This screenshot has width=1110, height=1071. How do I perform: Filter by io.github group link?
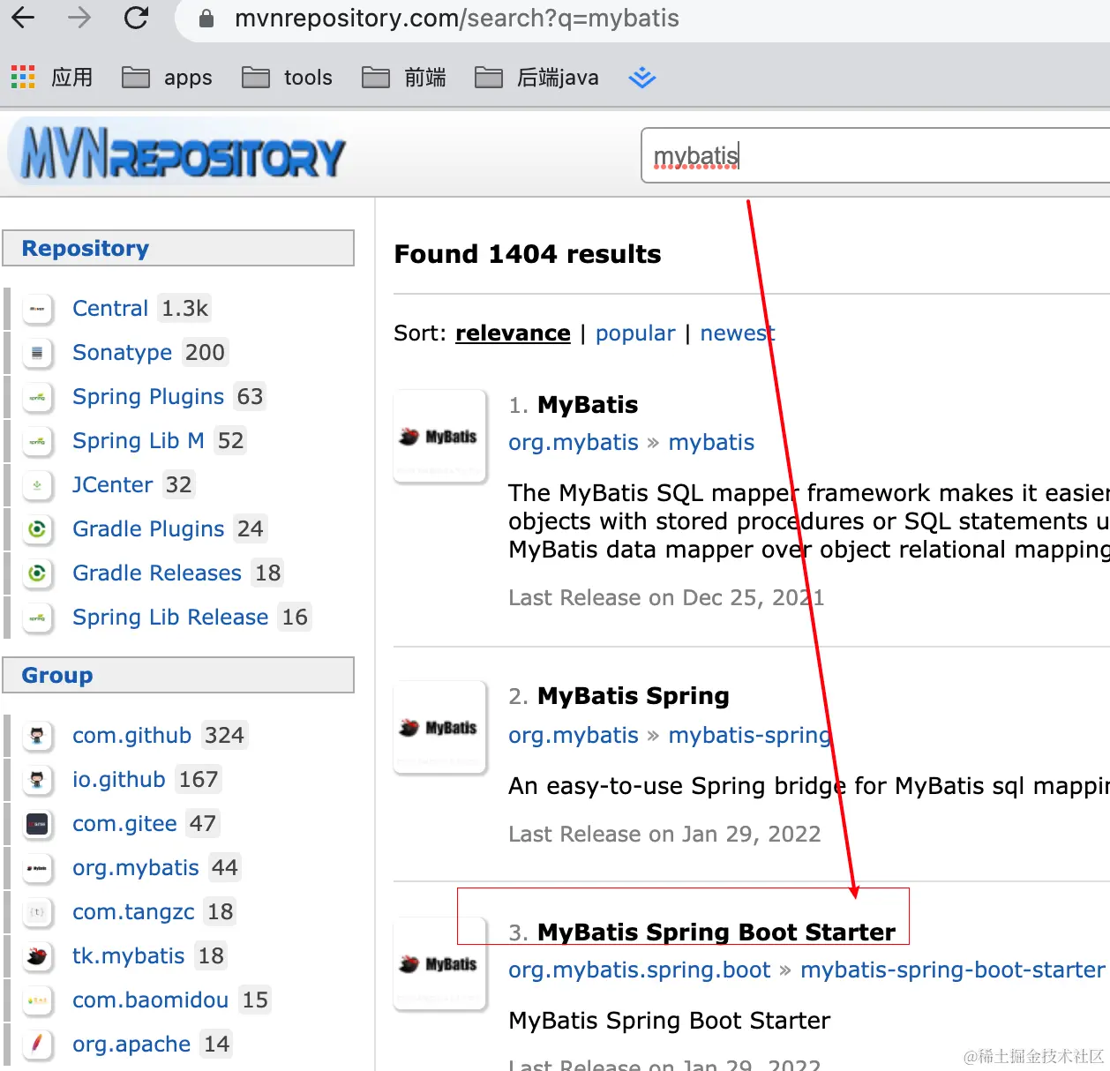point(119,780)
